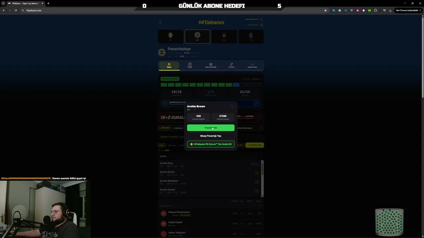
Task: Open the user account icon in the page header
Action: [x=261, y=20]
